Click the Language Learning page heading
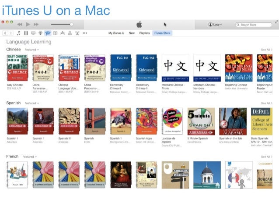 point(29,42)
